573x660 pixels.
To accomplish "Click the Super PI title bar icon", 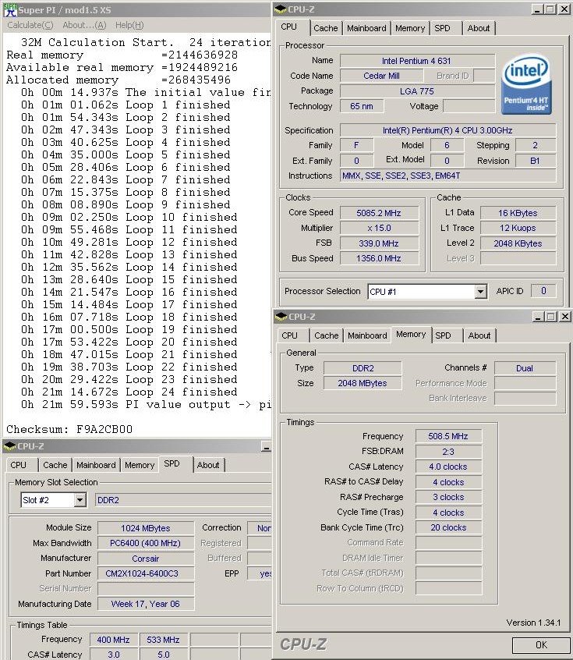I will click(x=9, y=9).
